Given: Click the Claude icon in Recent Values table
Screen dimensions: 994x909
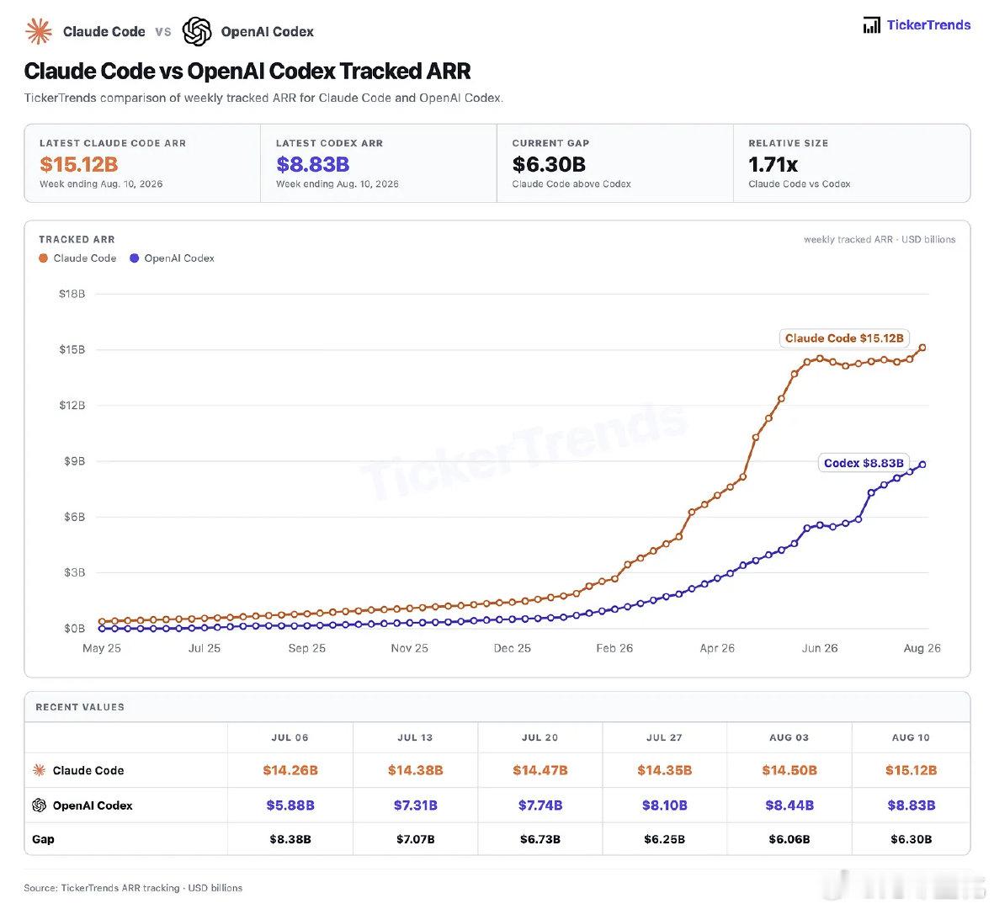Looking at the screenshot, I should click(39, 770).
